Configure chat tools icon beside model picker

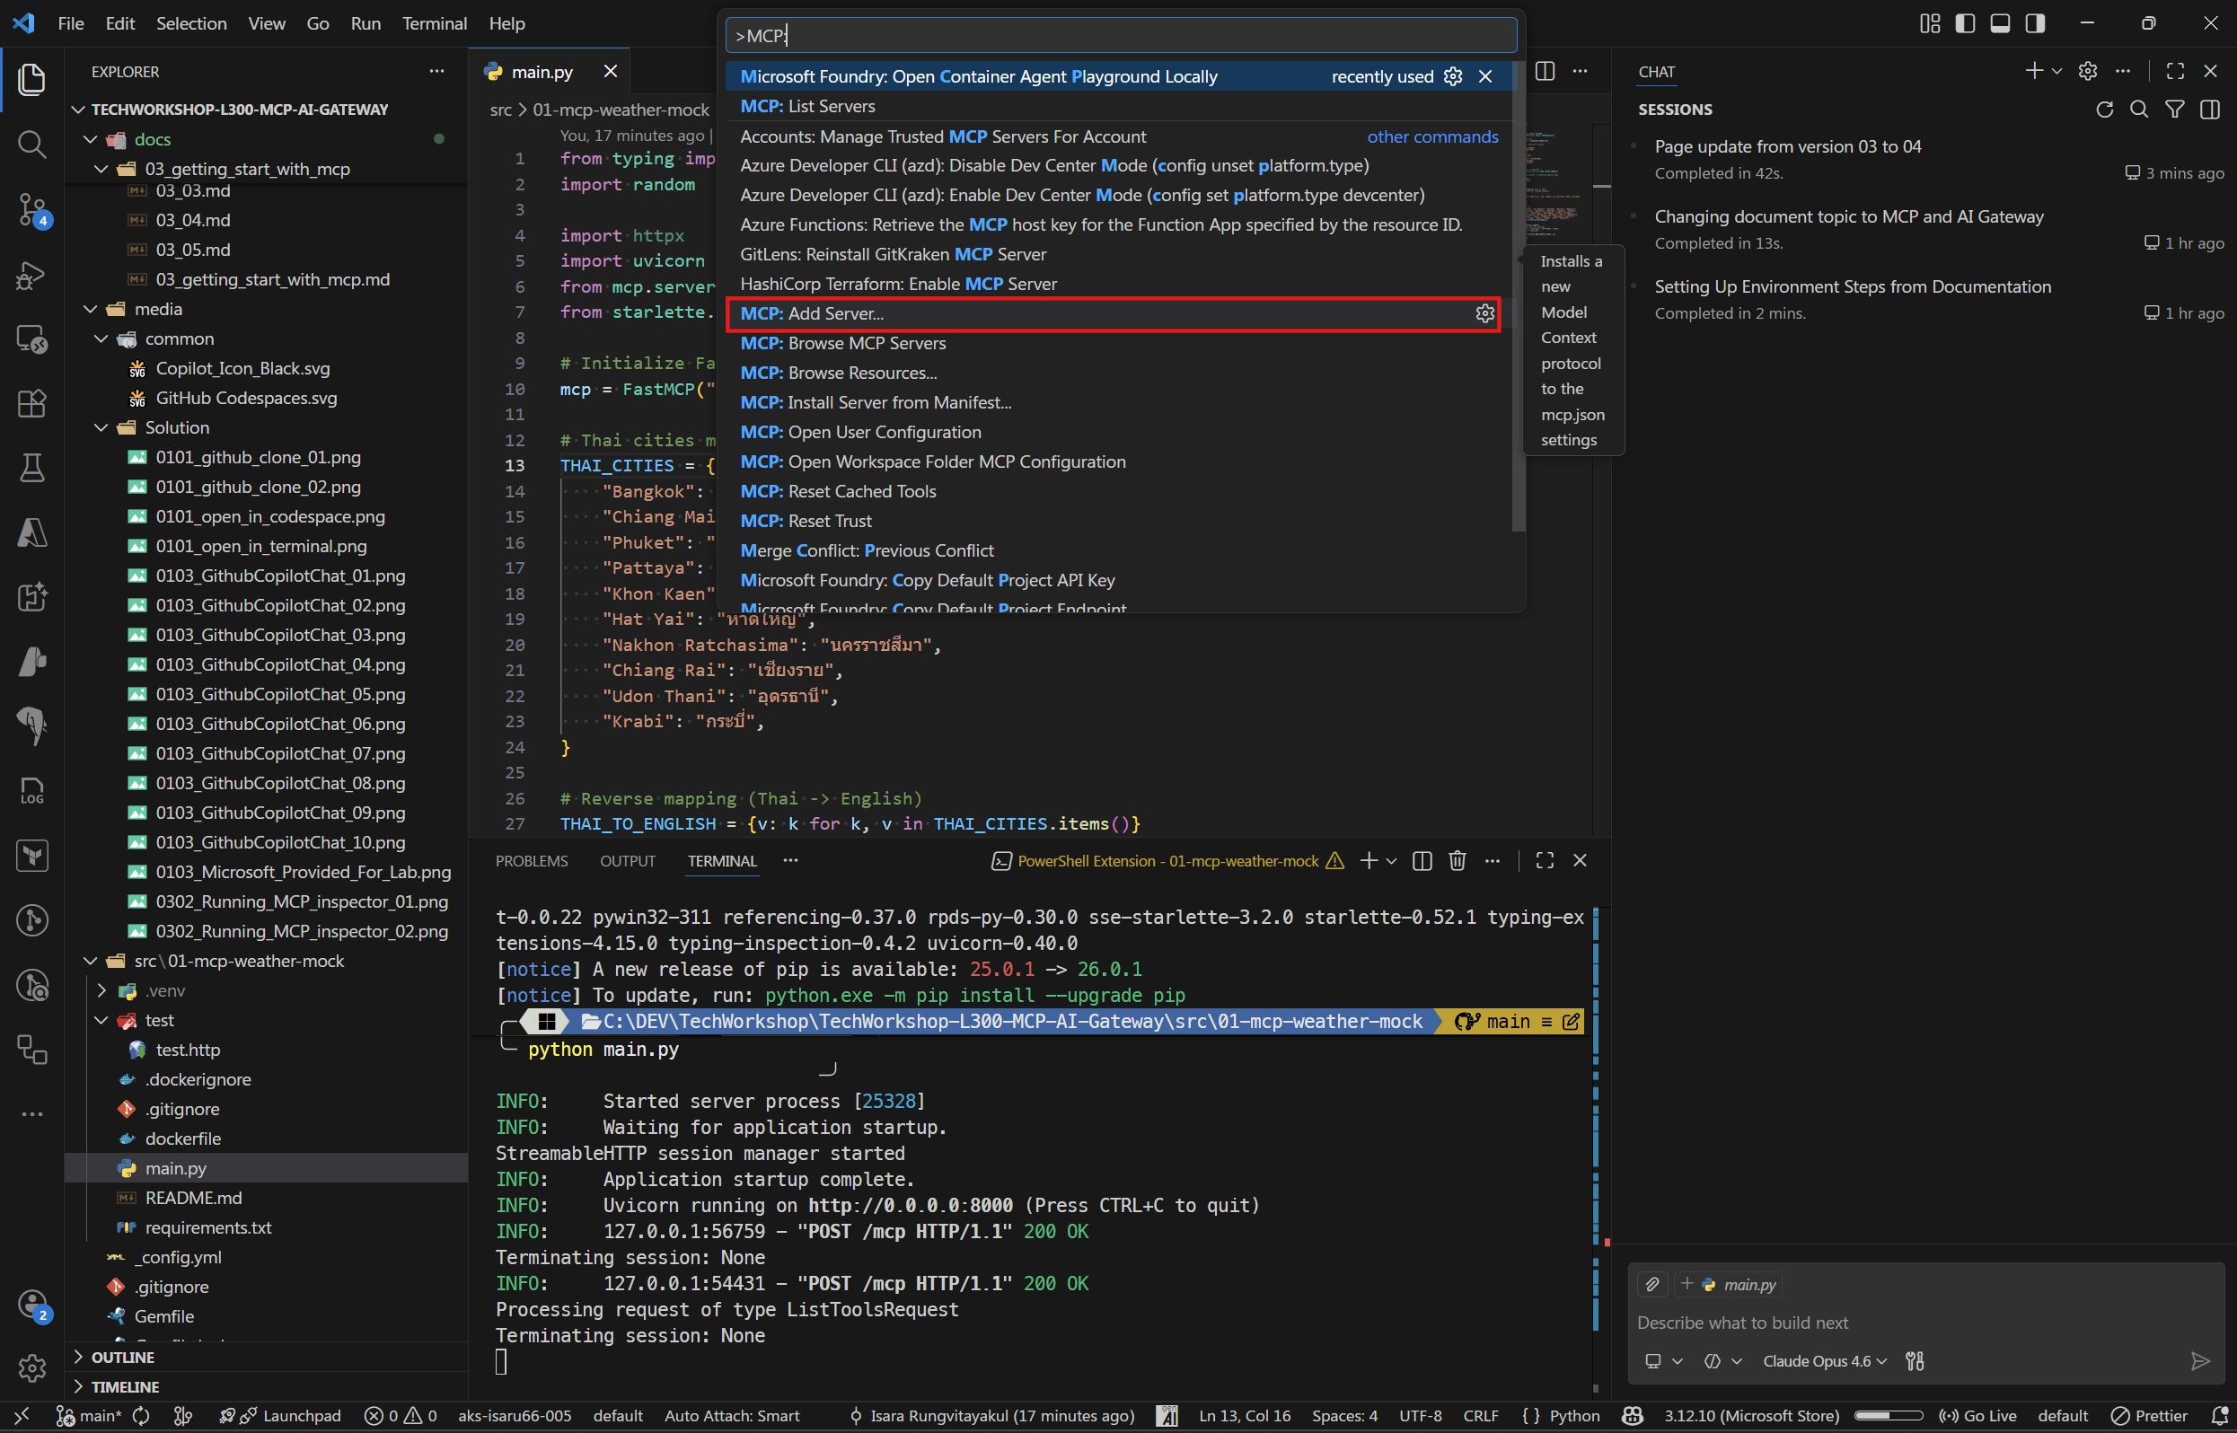tap(1914, 1360)
